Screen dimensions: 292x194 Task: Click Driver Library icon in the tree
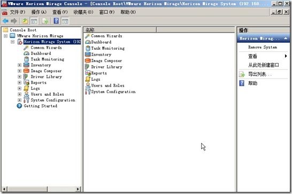[26, 76]
